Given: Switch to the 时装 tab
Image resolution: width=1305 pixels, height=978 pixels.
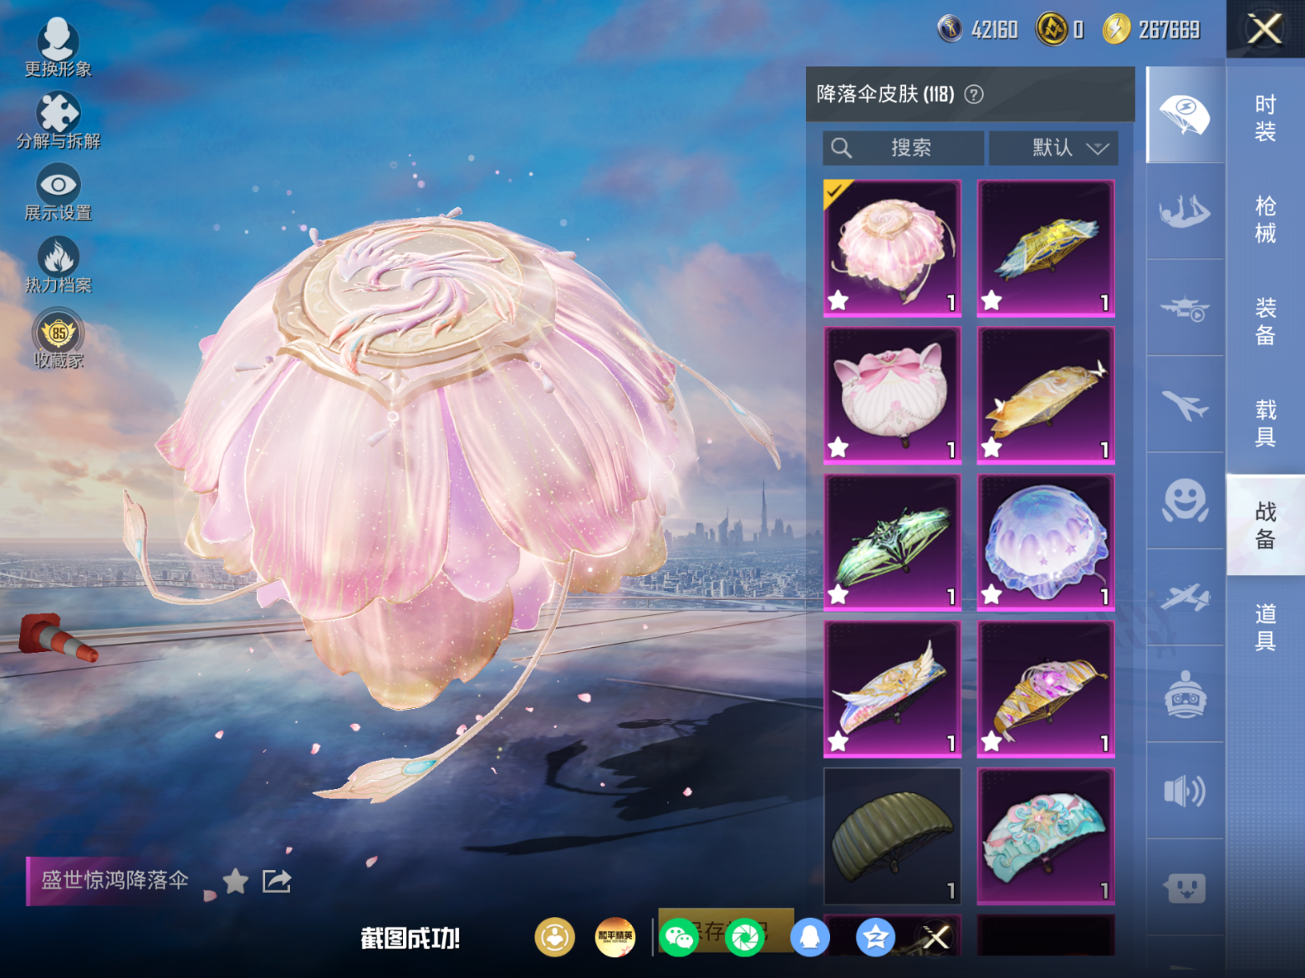Looking at the screenshot, I should (x=1266, y=118).
